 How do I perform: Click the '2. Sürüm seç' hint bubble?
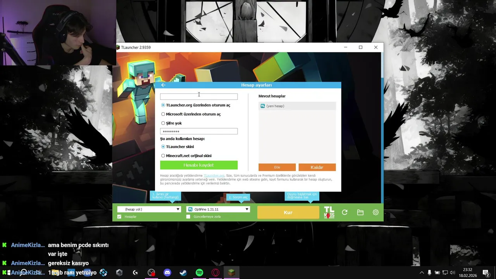pos(238,197)
